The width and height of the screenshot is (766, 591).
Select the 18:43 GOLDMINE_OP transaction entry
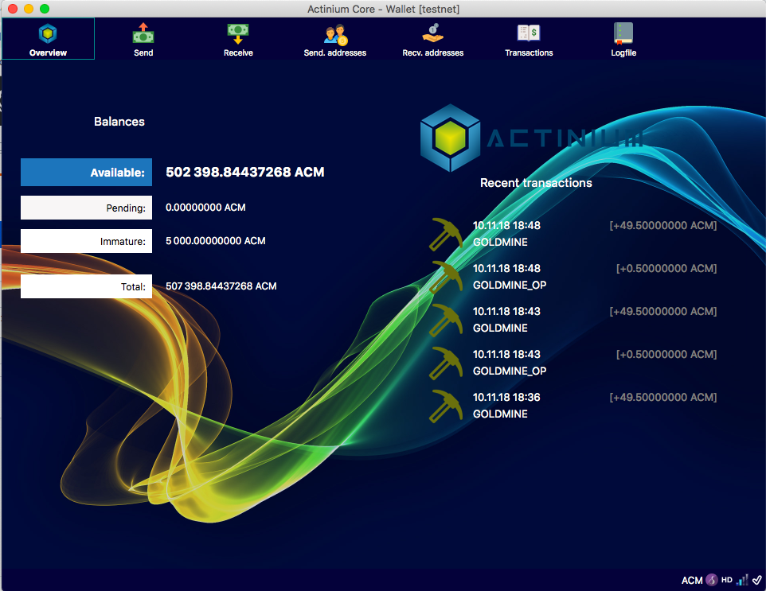(573, 363)
